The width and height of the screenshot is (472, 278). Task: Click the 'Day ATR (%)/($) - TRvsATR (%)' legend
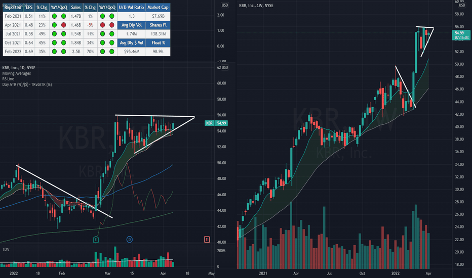click(x=27, y=84)
